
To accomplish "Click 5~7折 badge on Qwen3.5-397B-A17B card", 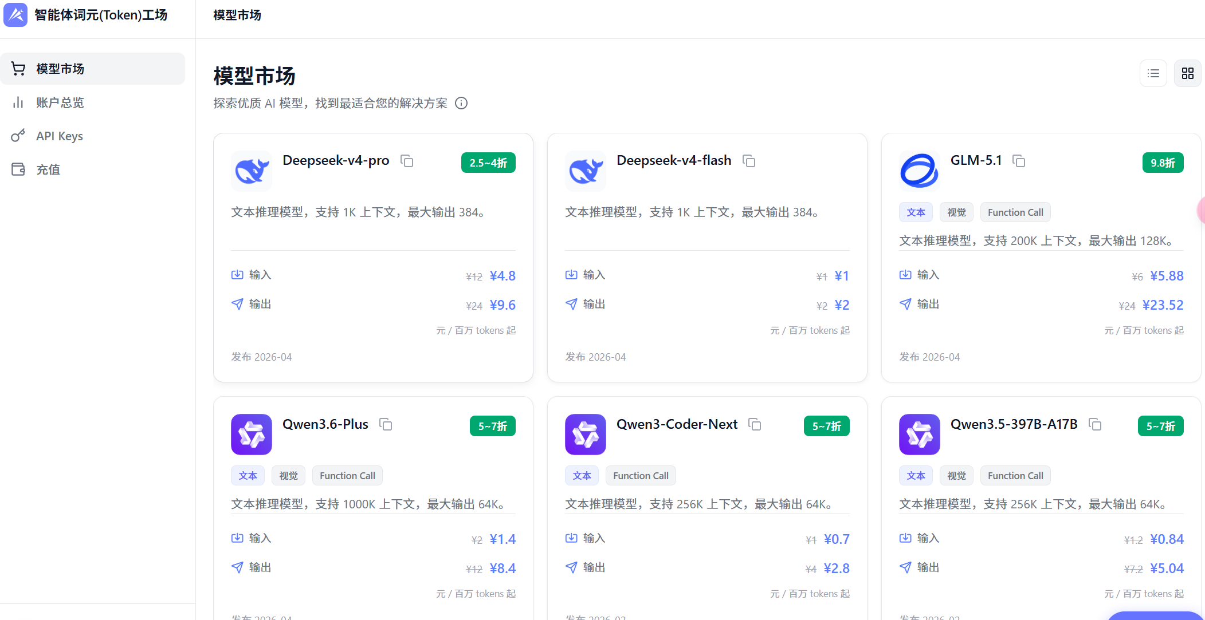I will (x=1161, y=426).
